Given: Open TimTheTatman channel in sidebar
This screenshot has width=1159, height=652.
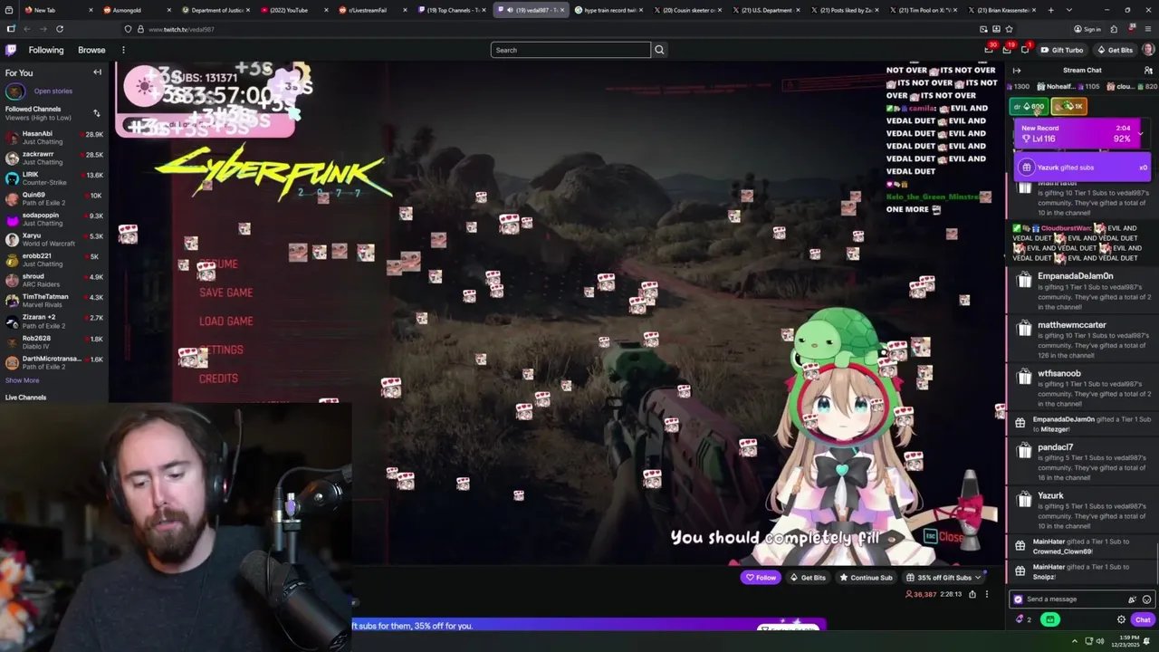Looking at the screenshot, I should tap(54, 301).
